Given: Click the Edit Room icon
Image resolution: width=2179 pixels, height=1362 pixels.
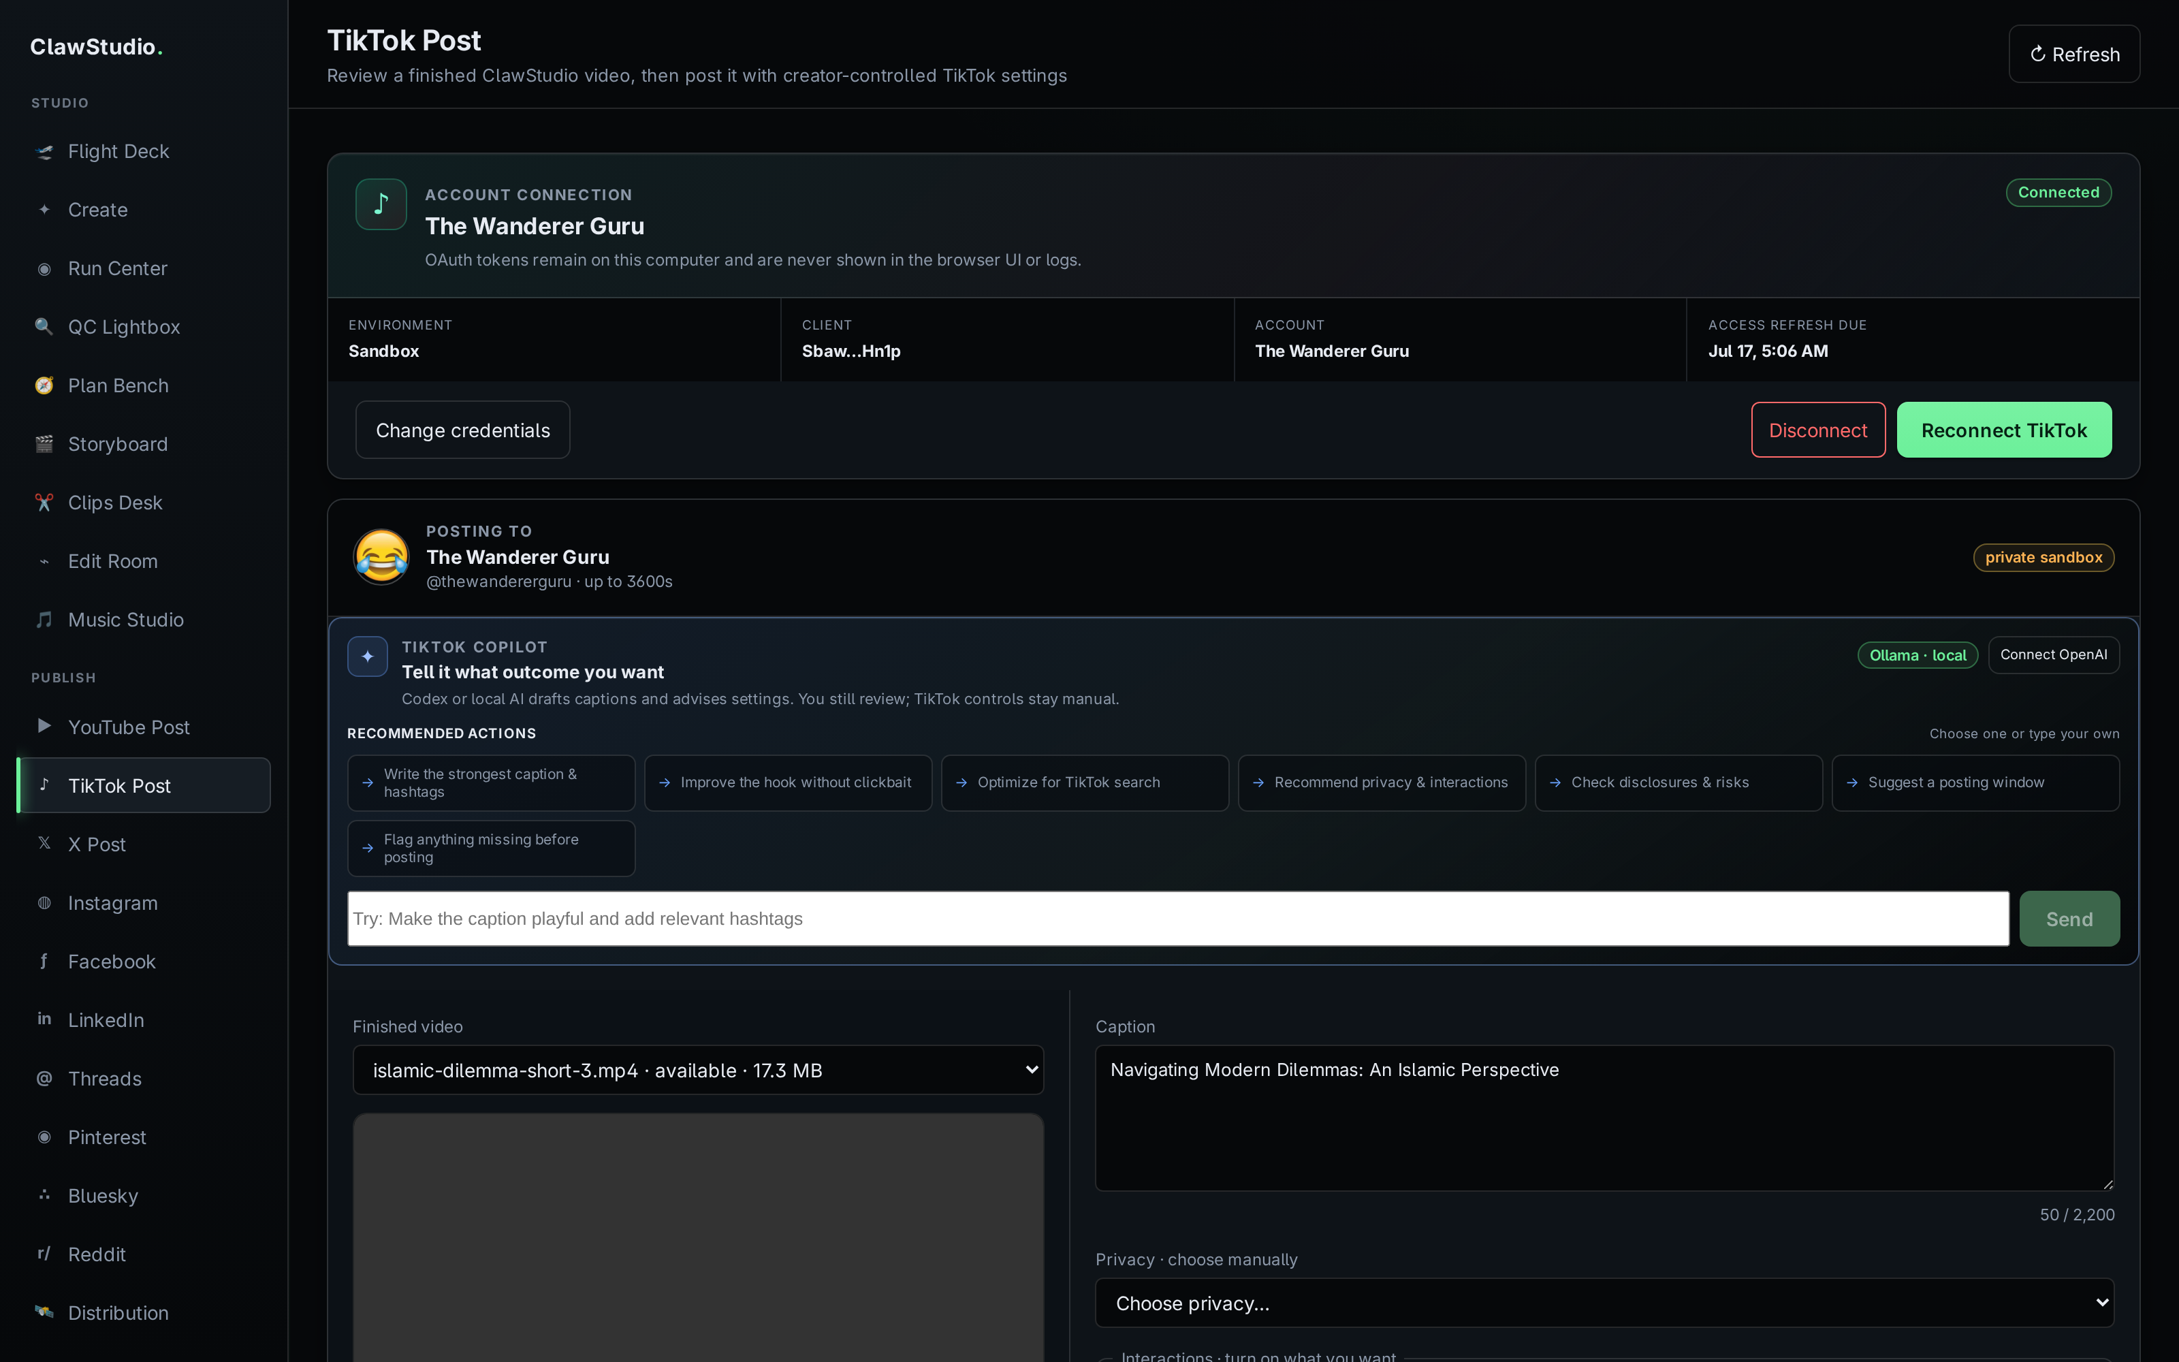Looking at the screenshot, I should click(x=44, y=561).
